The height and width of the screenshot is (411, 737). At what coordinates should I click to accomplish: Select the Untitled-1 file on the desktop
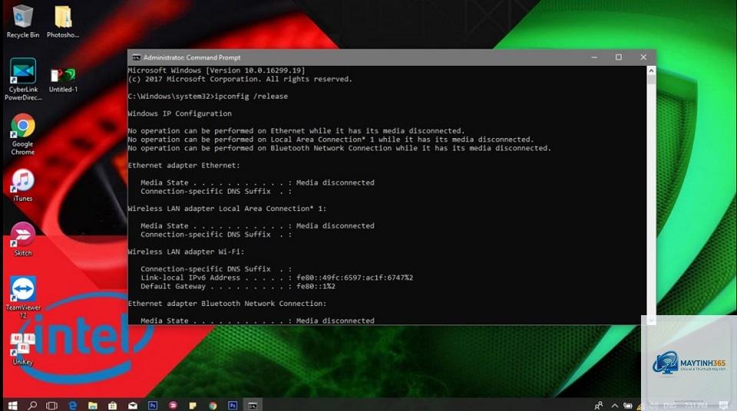click(63, 79)
